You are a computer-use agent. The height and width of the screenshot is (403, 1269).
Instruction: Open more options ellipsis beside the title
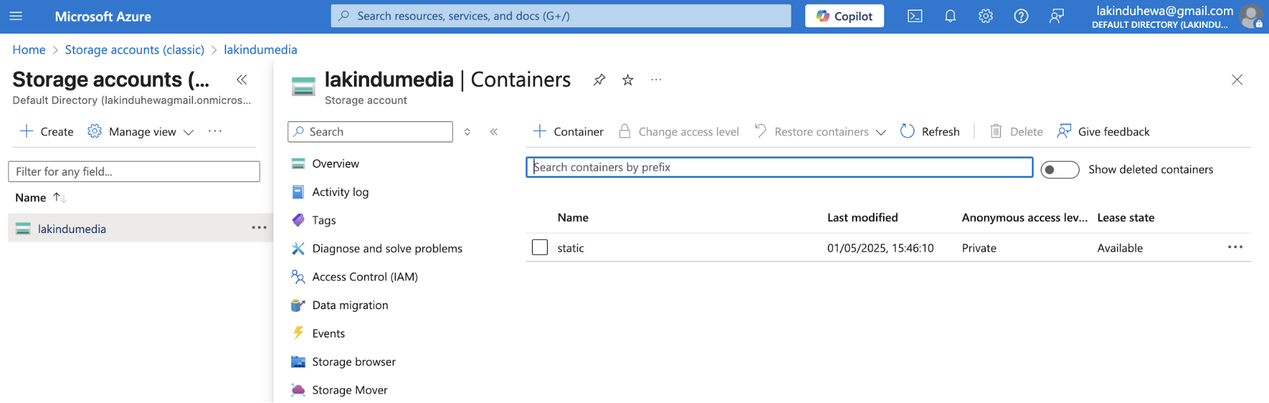click(656, 80)
